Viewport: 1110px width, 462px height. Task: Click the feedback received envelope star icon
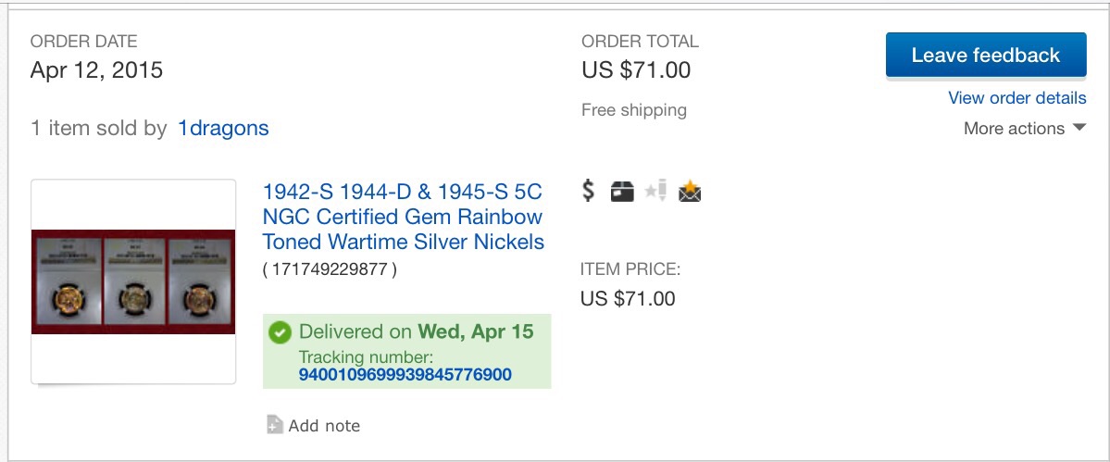690,192
